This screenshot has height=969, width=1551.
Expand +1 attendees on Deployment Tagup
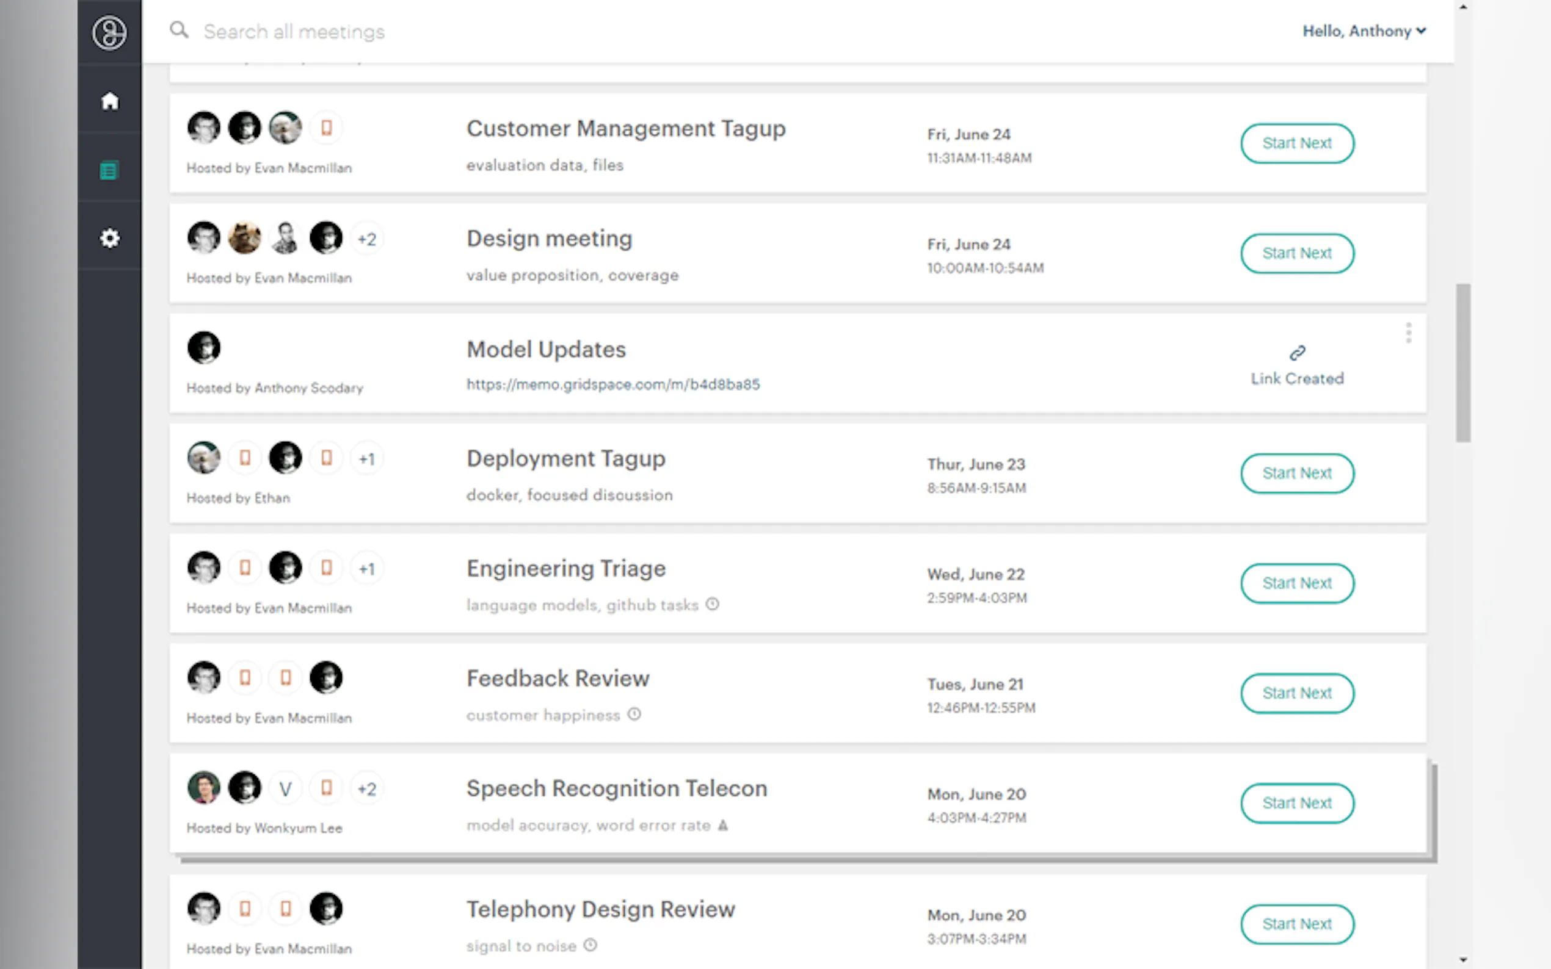[367, 459]
